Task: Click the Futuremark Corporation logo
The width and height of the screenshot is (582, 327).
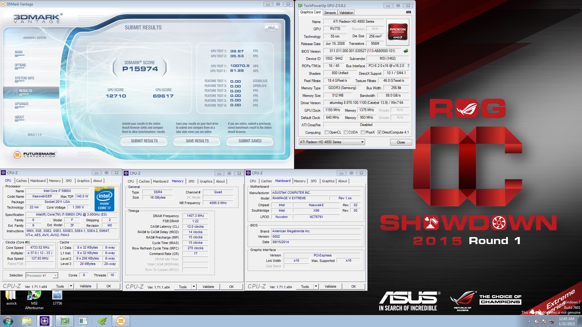Action: (35, 155)
